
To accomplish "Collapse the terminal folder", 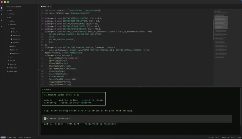I will (9, 25).
